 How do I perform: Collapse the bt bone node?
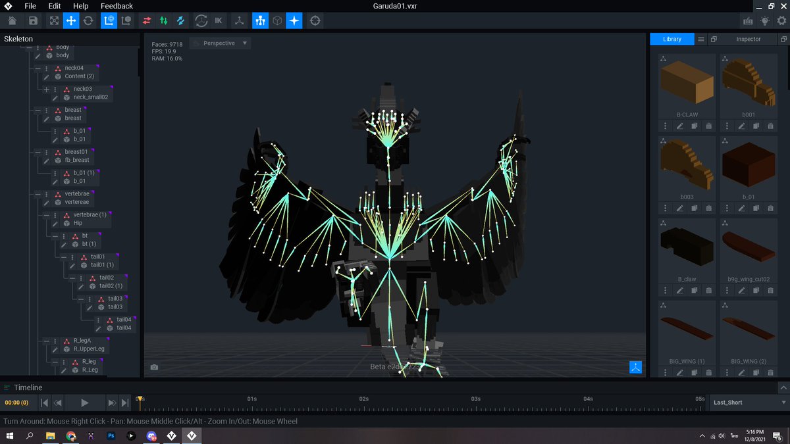tap(55, 236)
